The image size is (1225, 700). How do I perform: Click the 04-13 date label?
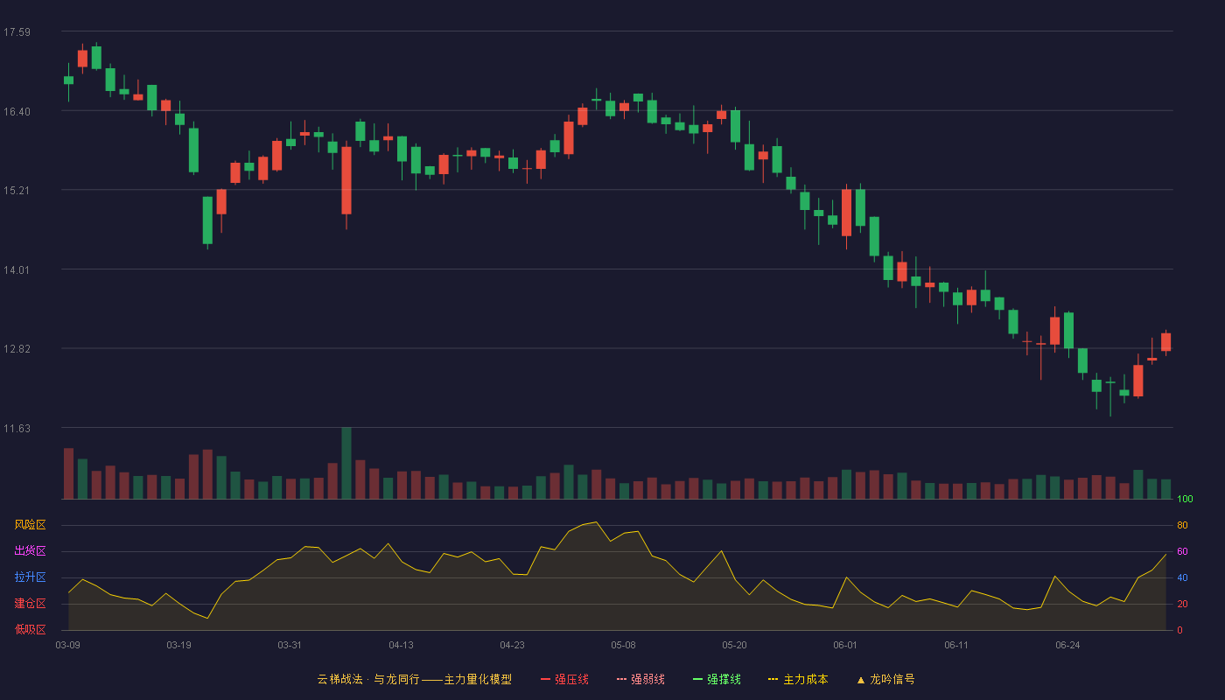[401, 645]
